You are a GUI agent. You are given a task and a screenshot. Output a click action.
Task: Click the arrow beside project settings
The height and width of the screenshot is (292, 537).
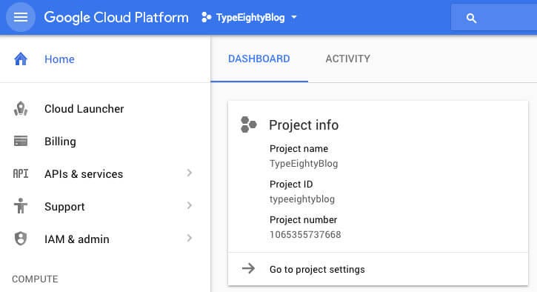tap(249, 268)
